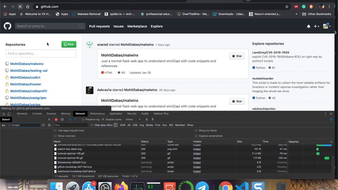Enable the Group by frame checkbox
338x190 pixels.
coord(196,130)
